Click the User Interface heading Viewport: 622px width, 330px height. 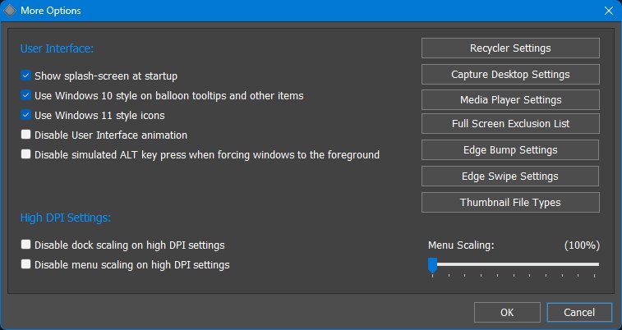[58, 48]
